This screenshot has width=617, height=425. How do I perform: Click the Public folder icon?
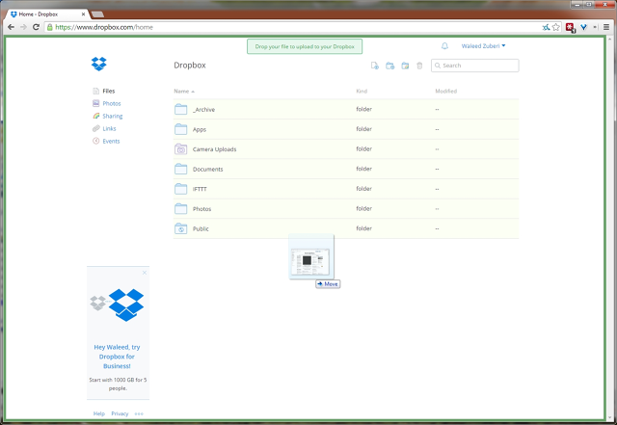tap(180, 228)
